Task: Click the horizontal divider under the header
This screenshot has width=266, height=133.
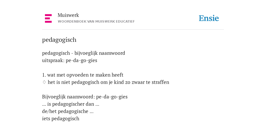Action: (x=133, y=30)
